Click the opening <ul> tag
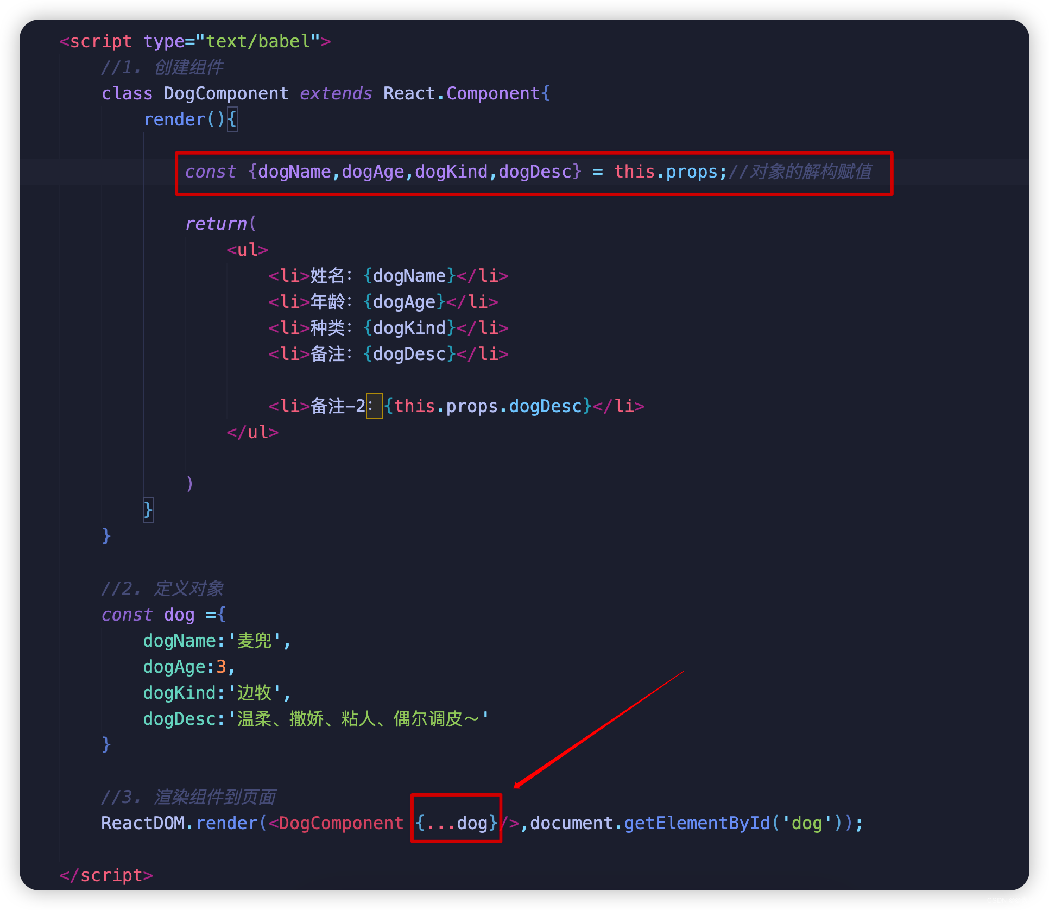 [x=247, y=250]
